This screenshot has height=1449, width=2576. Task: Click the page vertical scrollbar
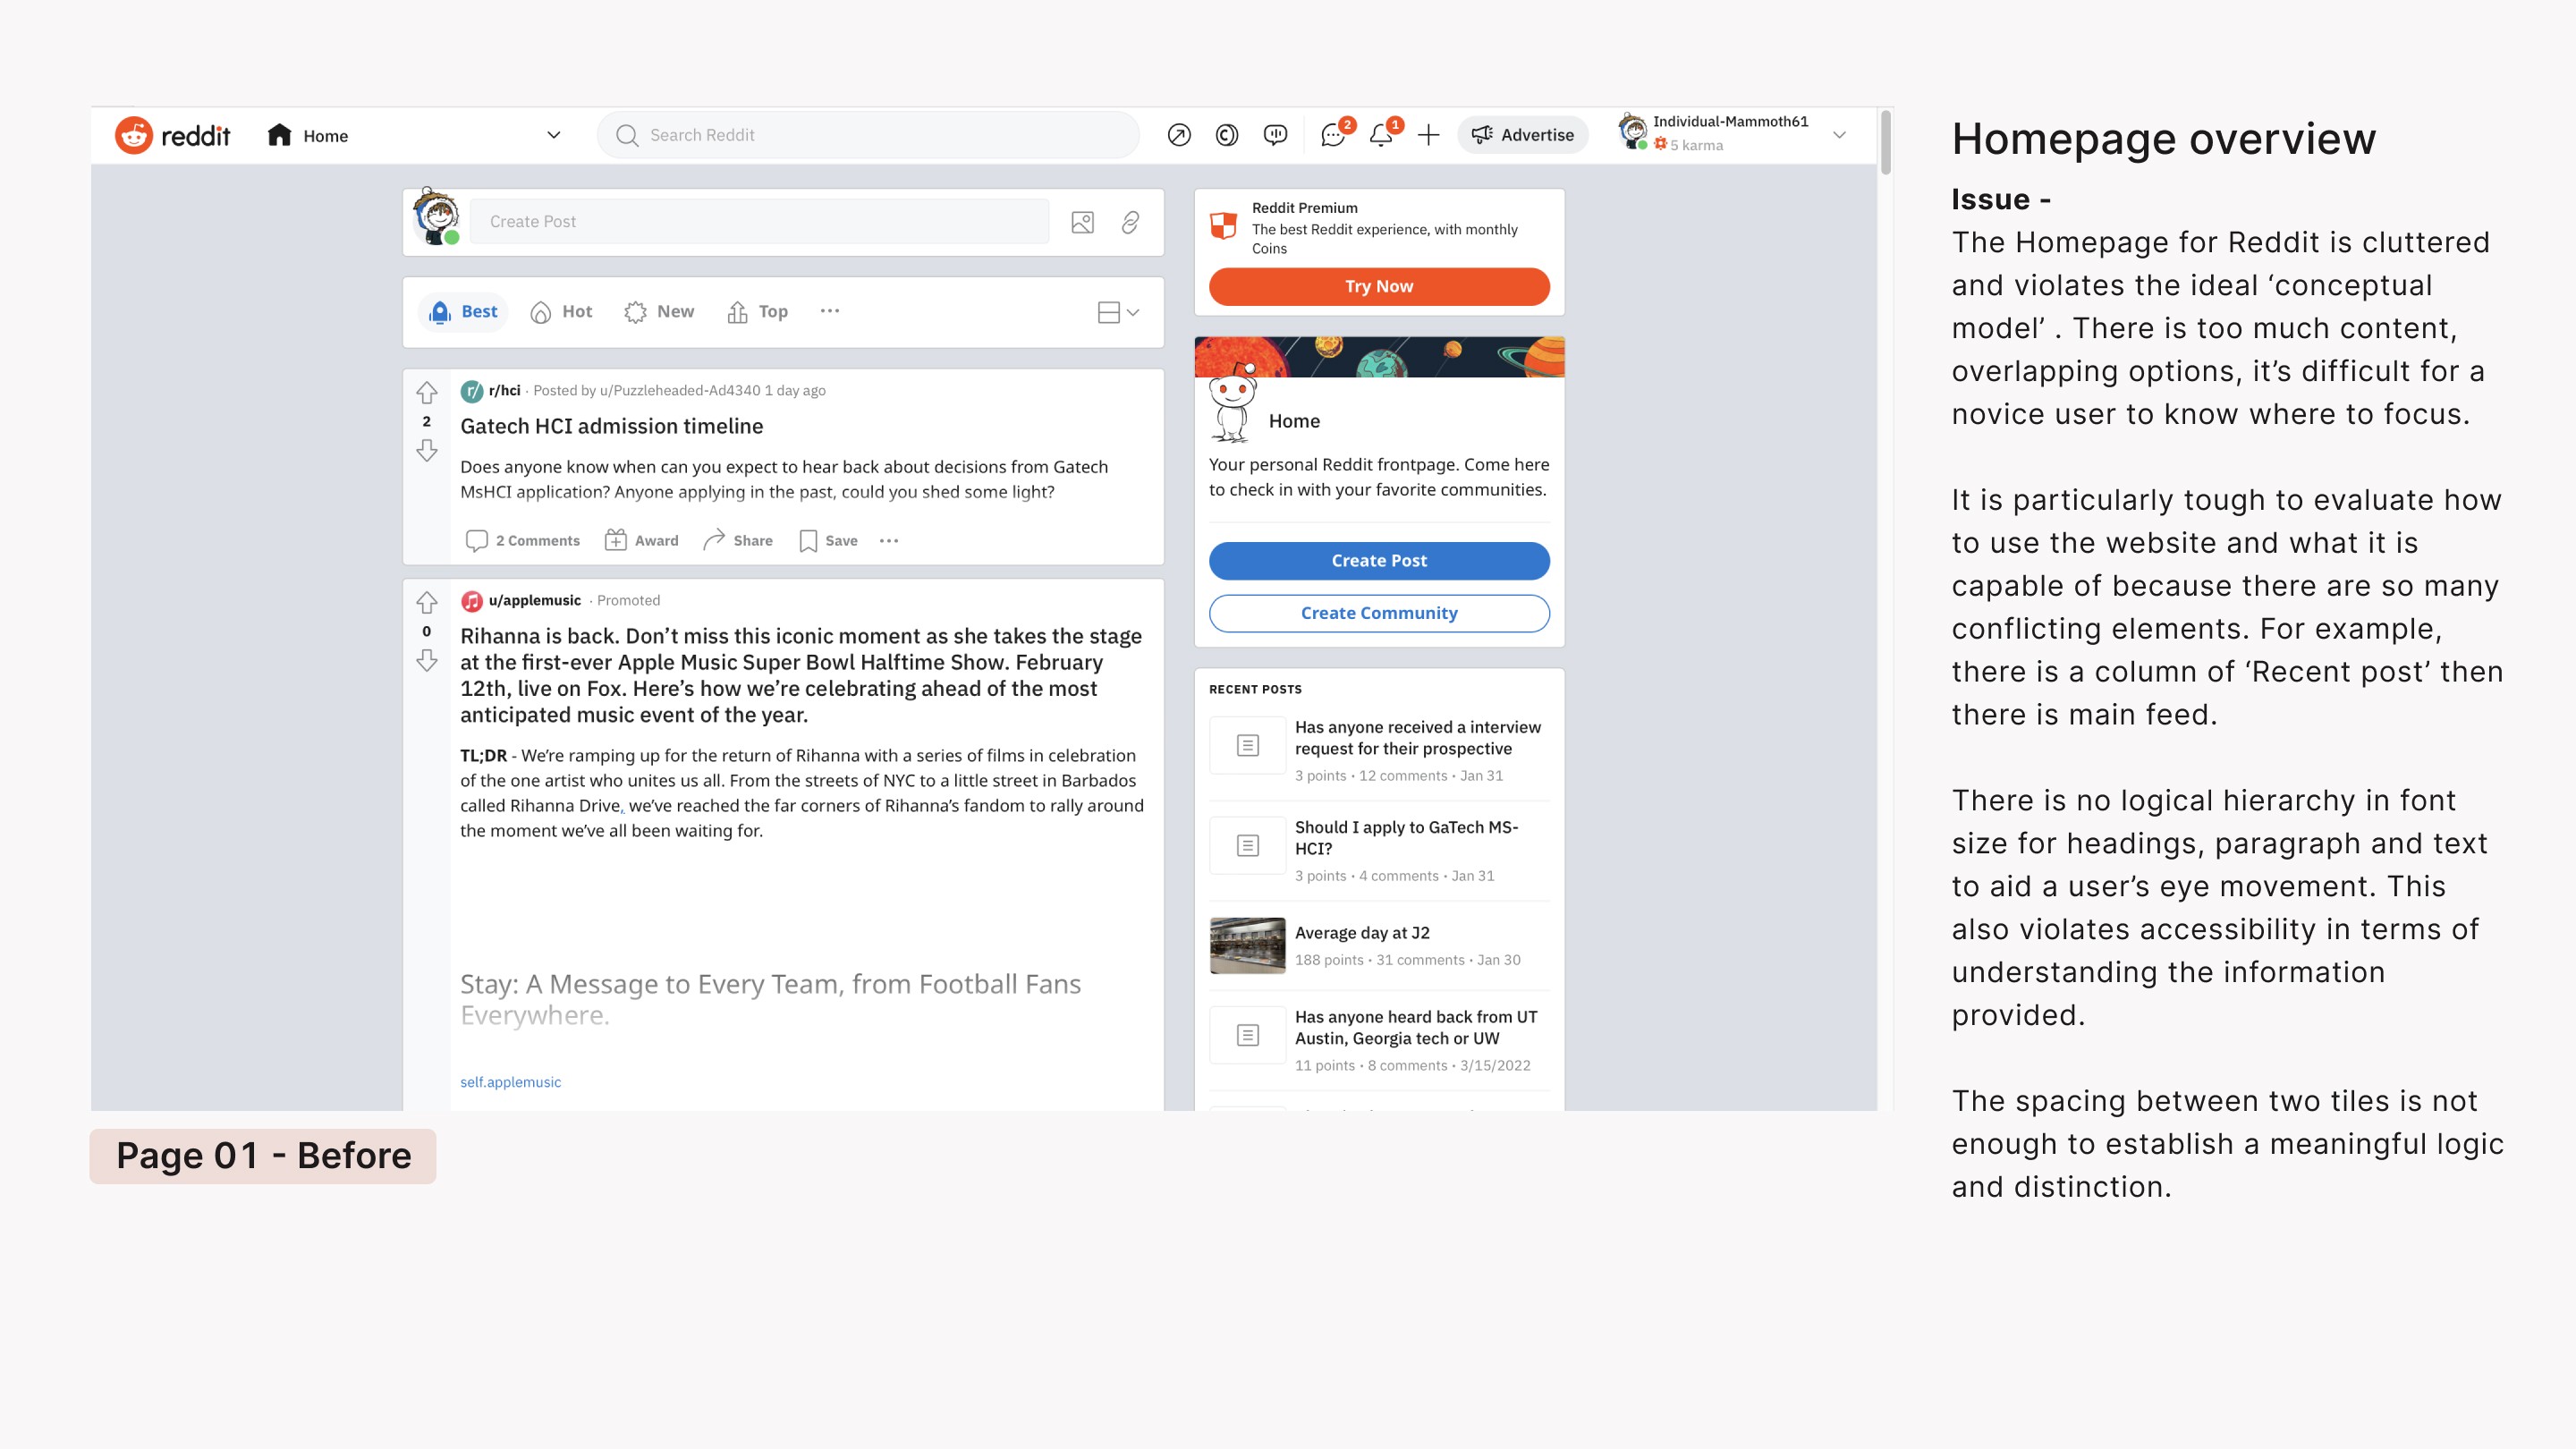1885,141
